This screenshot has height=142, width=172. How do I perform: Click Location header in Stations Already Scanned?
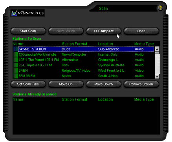click(x=105, y=99)
